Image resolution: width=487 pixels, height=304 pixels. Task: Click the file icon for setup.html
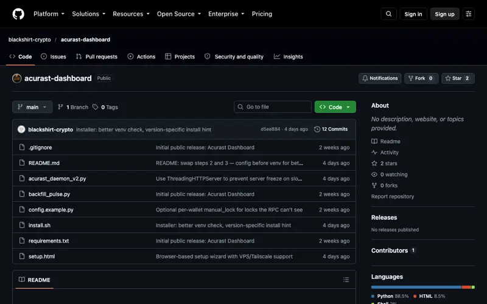(x=22, y=256)
